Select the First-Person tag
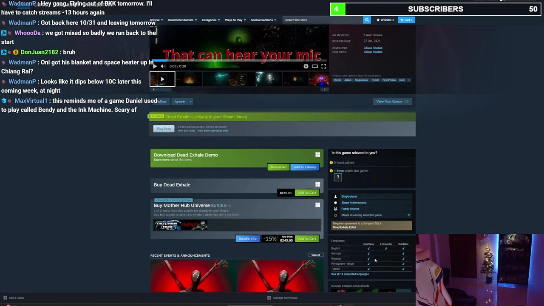This screenshot has height=306, width=544. tap(389, 80)
